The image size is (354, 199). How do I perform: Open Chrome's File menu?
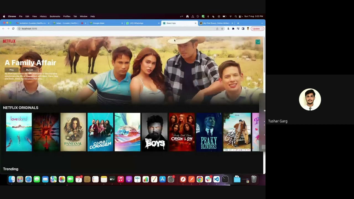pos(21,16)
